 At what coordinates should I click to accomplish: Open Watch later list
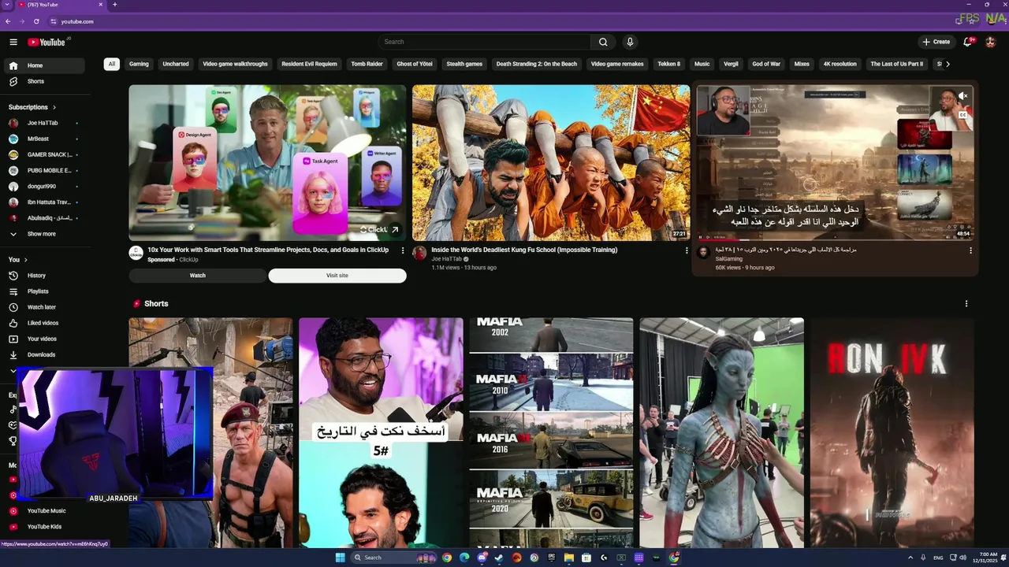[45, 307]
